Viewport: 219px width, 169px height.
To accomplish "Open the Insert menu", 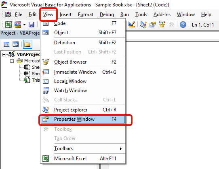I will [x=65, y=14].
